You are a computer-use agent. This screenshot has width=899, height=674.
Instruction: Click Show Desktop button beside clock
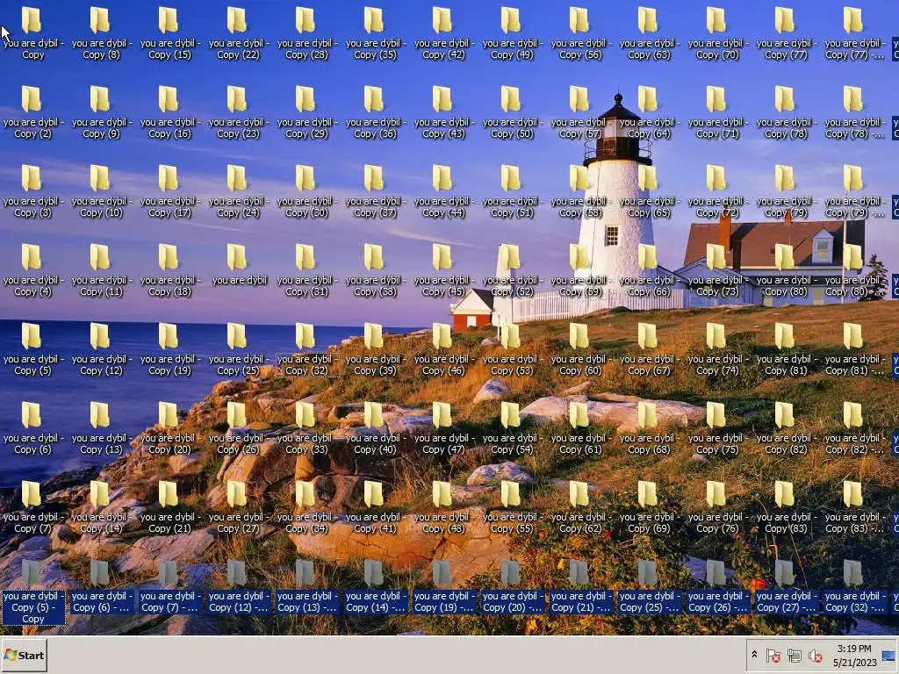[890, 655]
